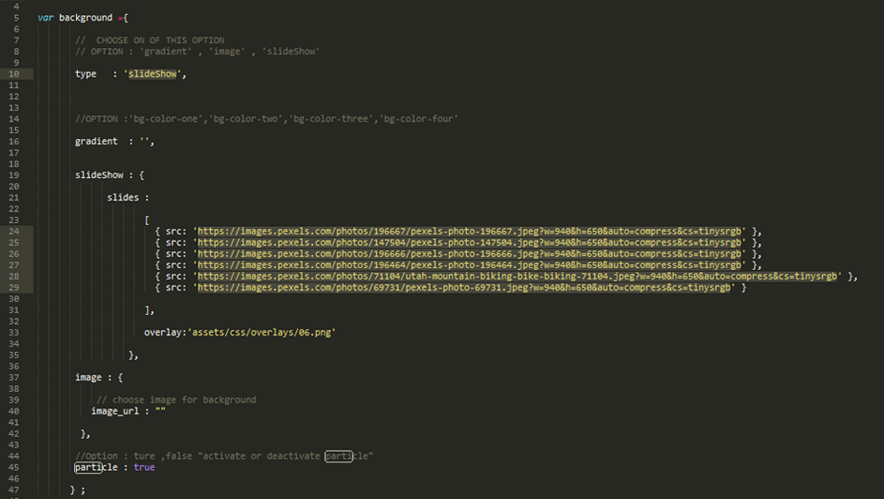Image resolution: width=884 pixels, height=499 pixels.
Task: Click the boxed 'particle' key on line 45
Action: tap(91, 467)
